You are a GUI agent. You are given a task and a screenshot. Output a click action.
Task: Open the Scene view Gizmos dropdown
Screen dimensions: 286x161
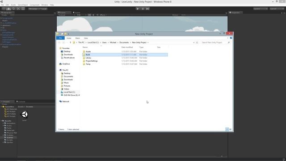[175, 15]
